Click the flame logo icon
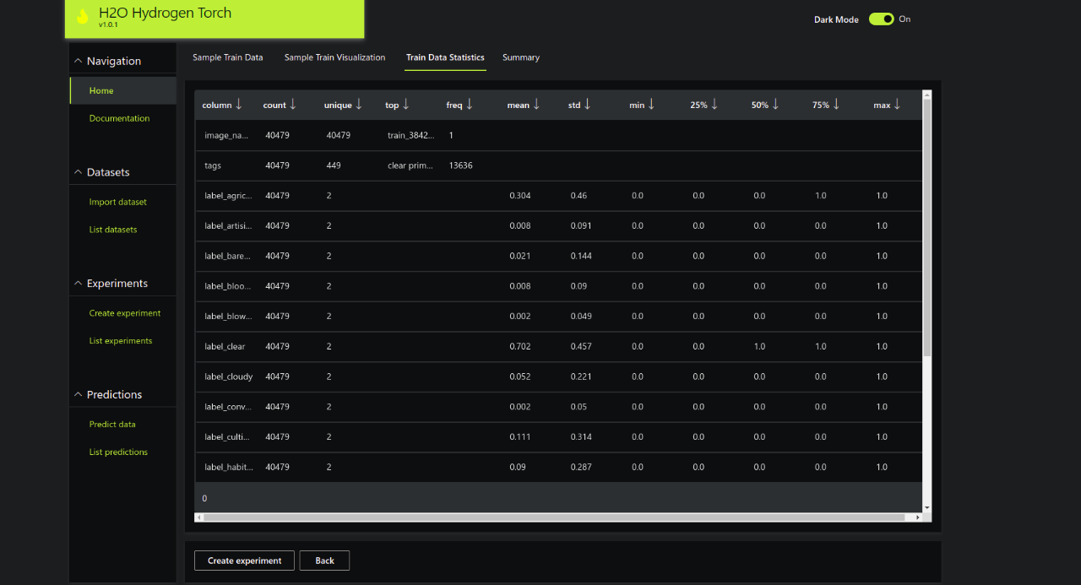 click(82, 17)
